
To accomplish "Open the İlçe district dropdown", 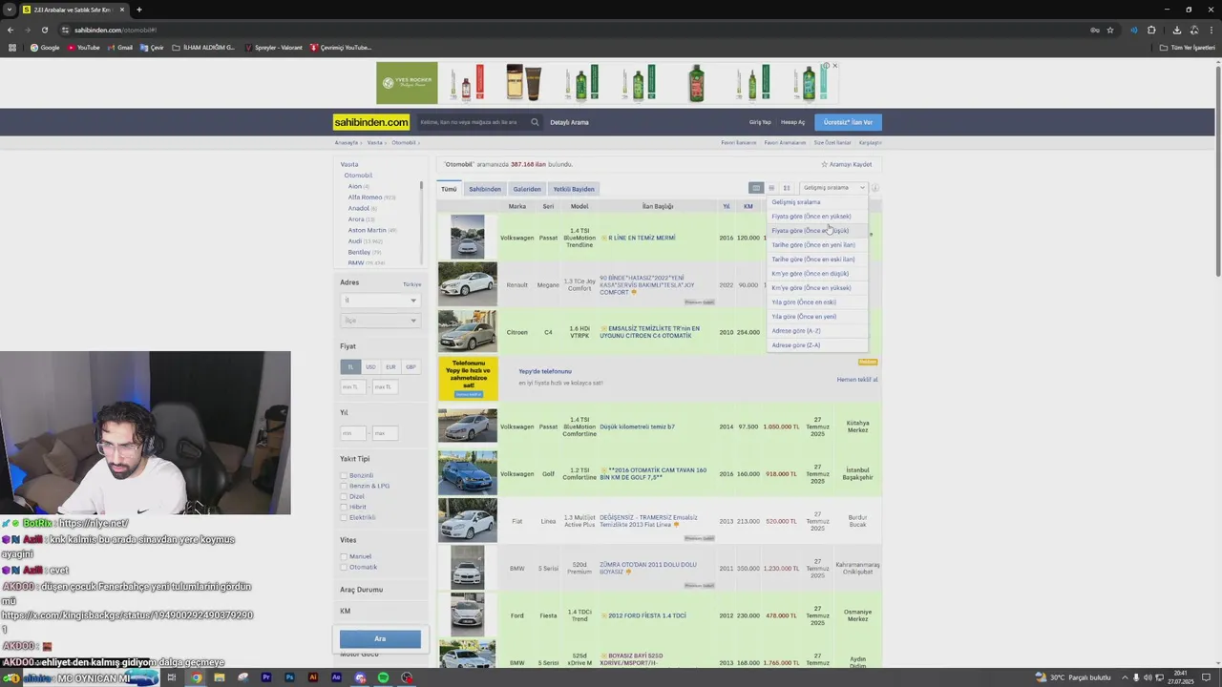I will pos(380,321).
